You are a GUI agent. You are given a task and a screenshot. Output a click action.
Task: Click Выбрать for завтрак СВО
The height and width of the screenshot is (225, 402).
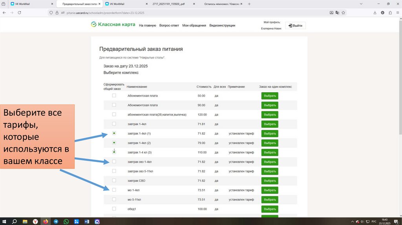pos(270,181)
